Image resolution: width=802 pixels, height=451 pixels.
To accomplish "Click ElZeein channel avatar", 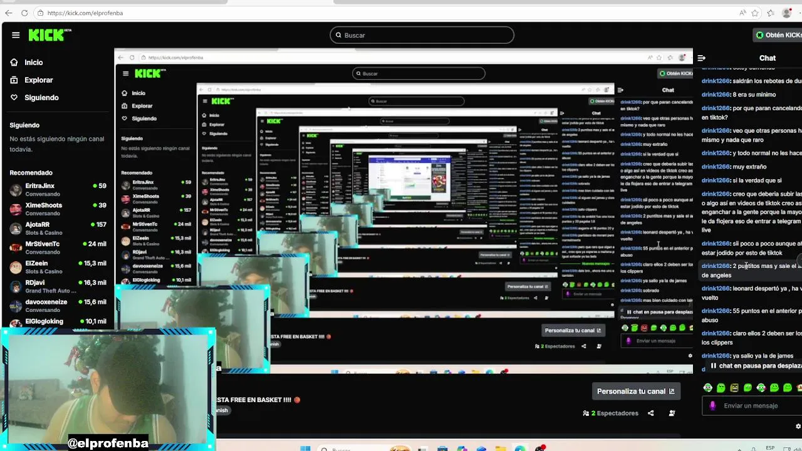I will (16, 267).
